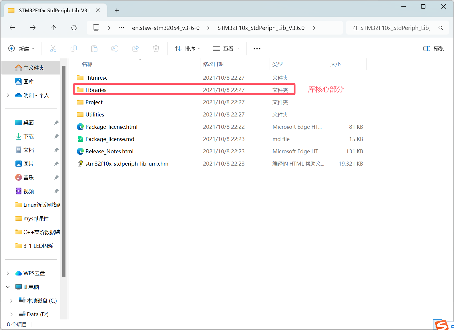Click the Delete trash icon
The image size is (454, 330).
[156, 49]
